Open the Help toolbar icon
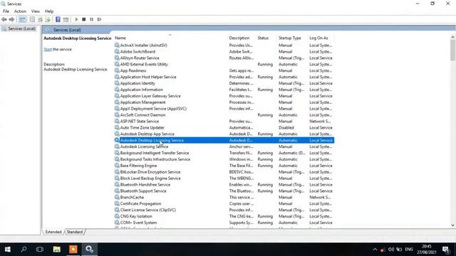This screenshot has height=256, width=456. coord(58,19)
